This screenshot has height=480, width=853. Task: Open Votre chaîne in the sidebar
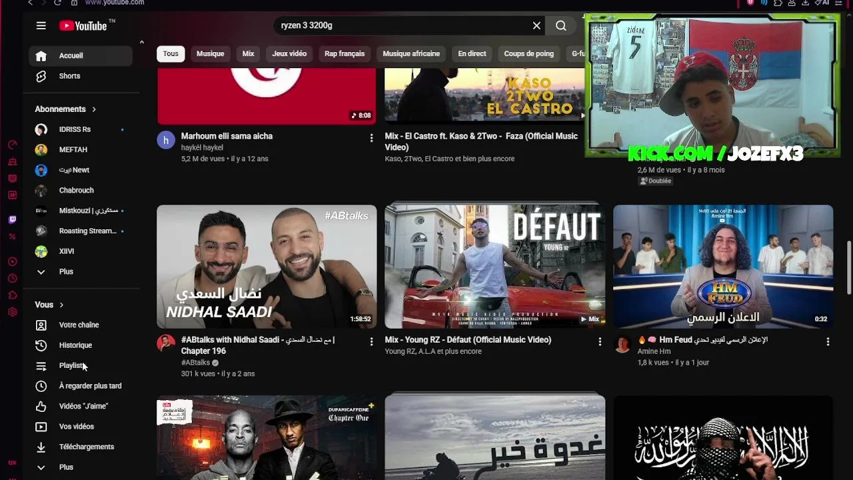pyautogui.click(x=81, y=325)
